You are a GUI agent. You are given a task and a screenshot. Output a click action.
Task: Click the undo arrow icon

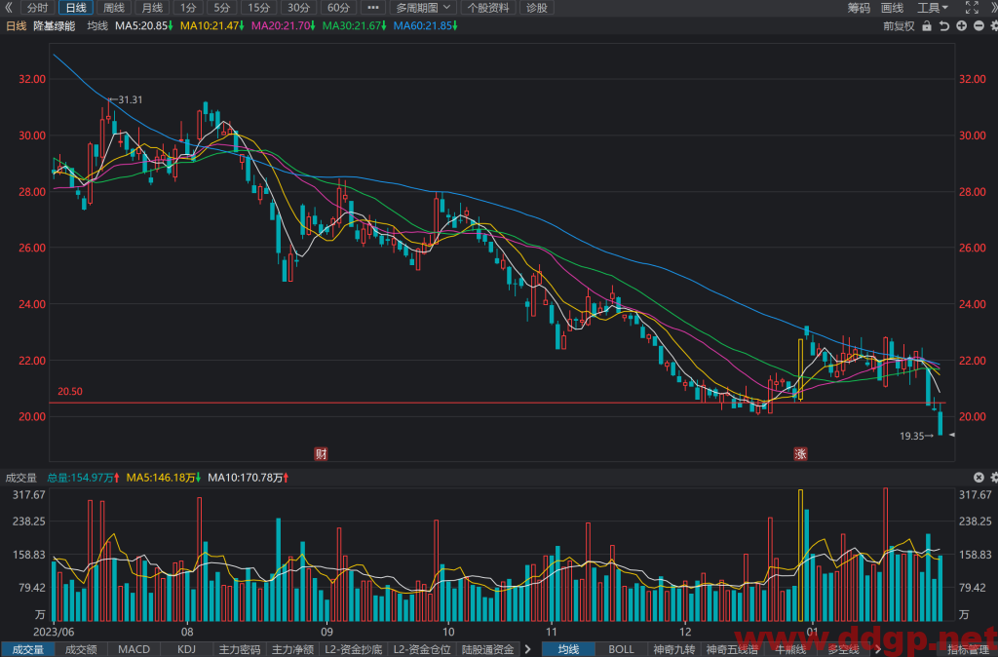click(943, 26)
